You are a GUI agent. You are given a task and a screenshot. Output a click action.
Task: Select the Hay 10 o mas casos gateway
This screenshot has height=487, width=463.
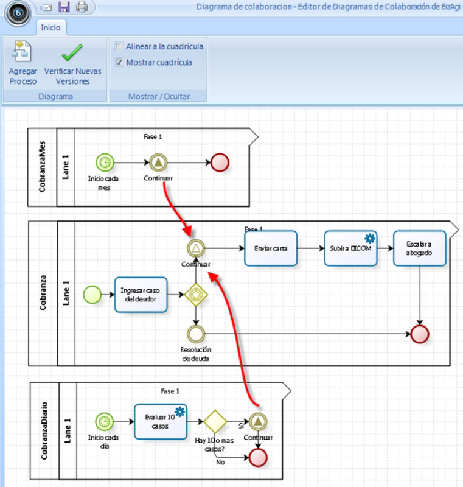click(x=215, y=421)
